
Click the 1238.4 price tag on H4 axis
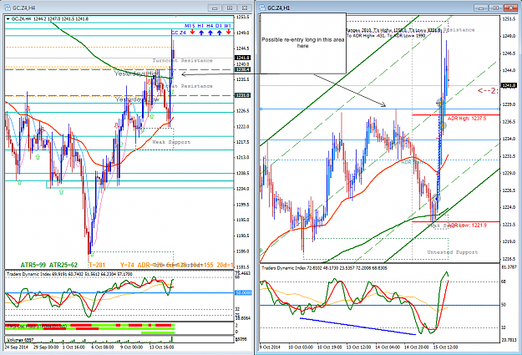243,69
